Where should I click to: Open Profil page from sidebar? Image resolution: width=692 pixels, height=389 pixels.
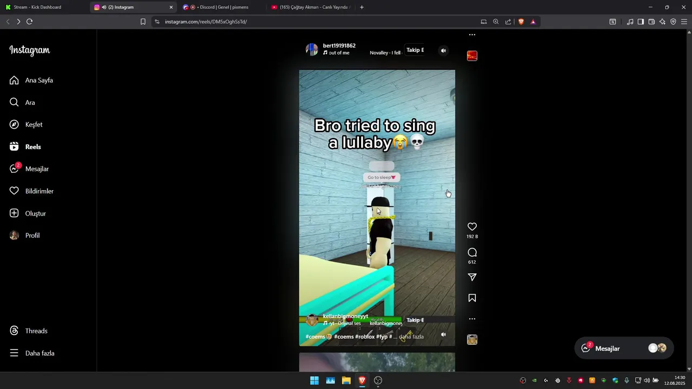(x=25, y=236)
